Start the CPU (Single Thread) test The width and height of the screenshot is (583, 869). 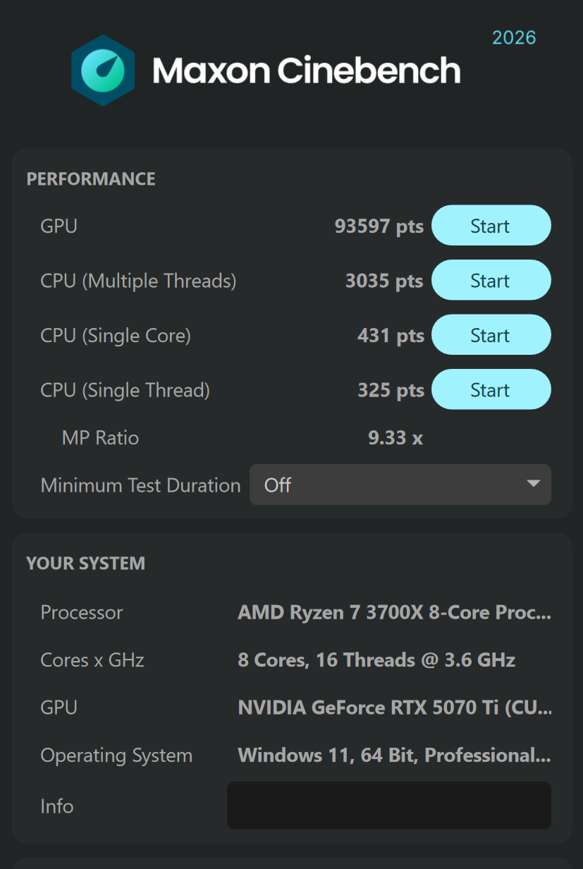[x=491, y=390]
